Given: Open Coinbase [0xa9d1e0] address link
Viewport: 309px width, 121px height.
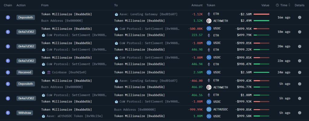Looking at the screenshot, I should click(x=69, y=72).
